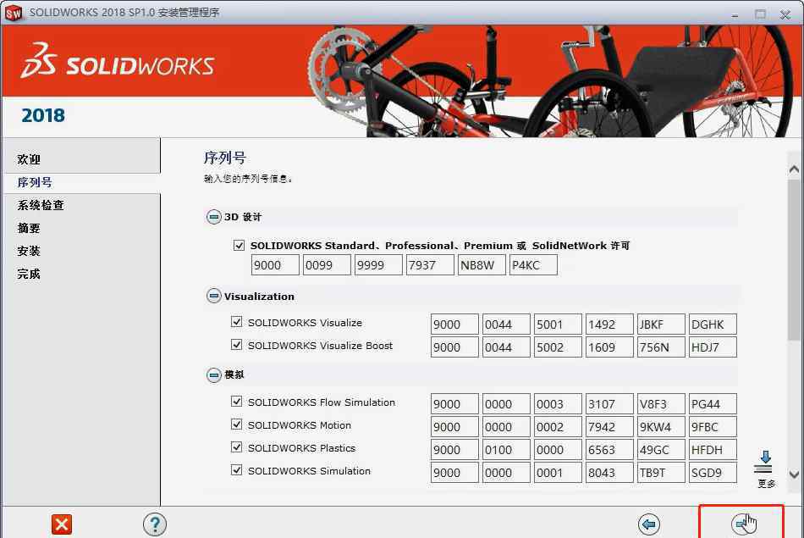Click the Visualize Boost field 756N
The width and height of the screenshot is (804, 538).
662,347
